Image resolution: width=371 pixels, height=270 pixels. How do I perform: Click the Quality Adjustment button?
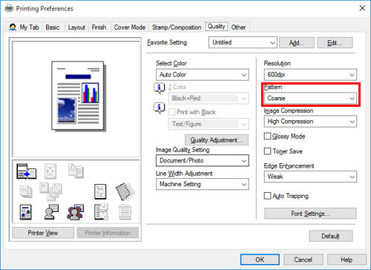click(217, 140)
